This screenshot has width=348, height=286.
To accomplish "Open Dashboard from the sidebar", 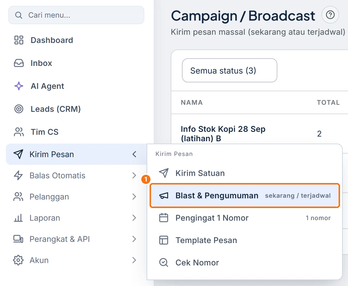I will click(52, 40).
